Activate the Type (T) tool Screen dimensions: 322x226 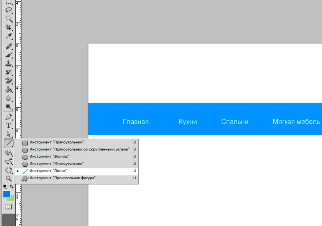8,125
